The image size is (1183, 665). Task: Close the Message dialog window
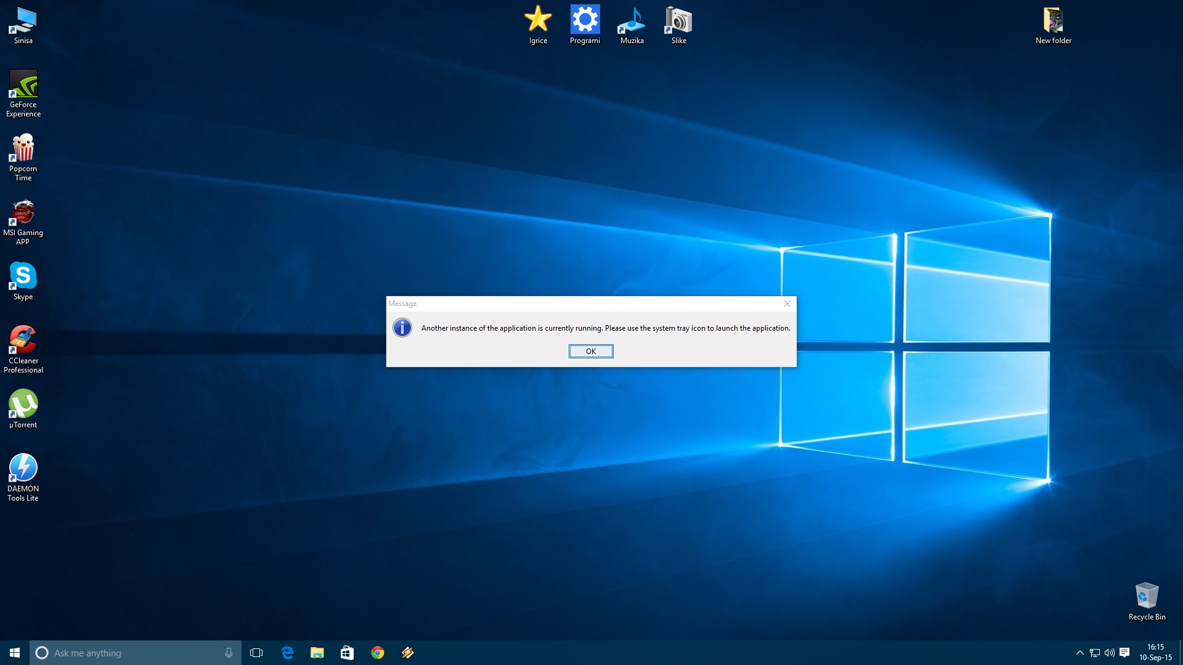787,304
